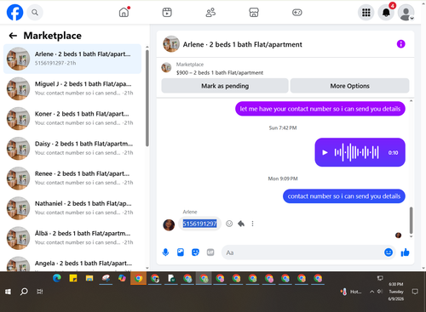Open the account profile menu
Image resolution: width=426 pixels, height=312 pixels.
(x=406, y=13)
